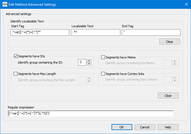
Task: Click the Context group spinner up arrow
Action: [x=174, y=78]
